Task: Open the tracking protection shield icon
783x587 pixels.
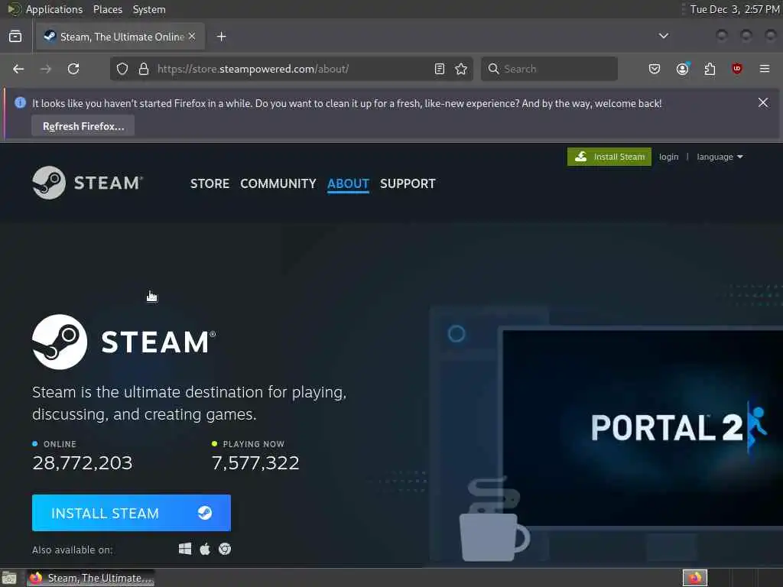Action: (x=122, y=69)
